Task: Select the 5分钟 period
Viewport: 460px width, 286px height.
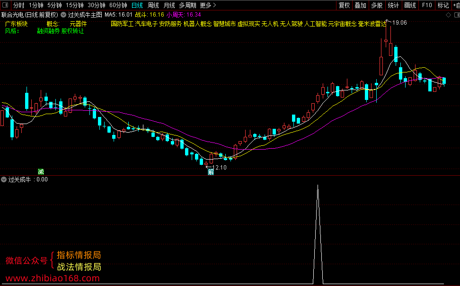Action: [x=54, y=5]
